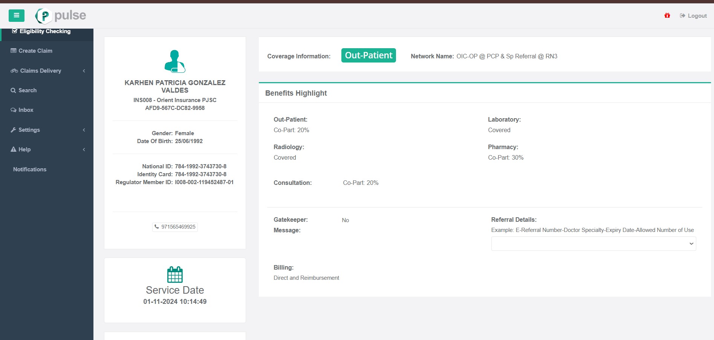
Task: Expand the Help submenu chevron
Action: (84, 149)
